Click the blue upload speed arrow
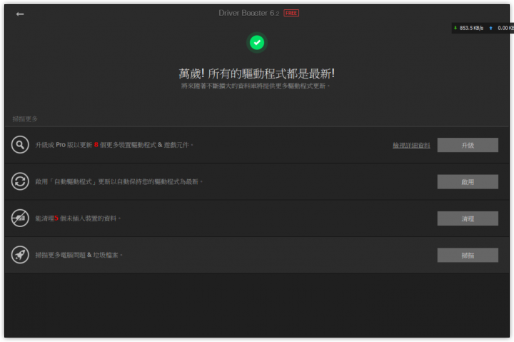This screenshot has width=514, height=342. coord(490,28)
